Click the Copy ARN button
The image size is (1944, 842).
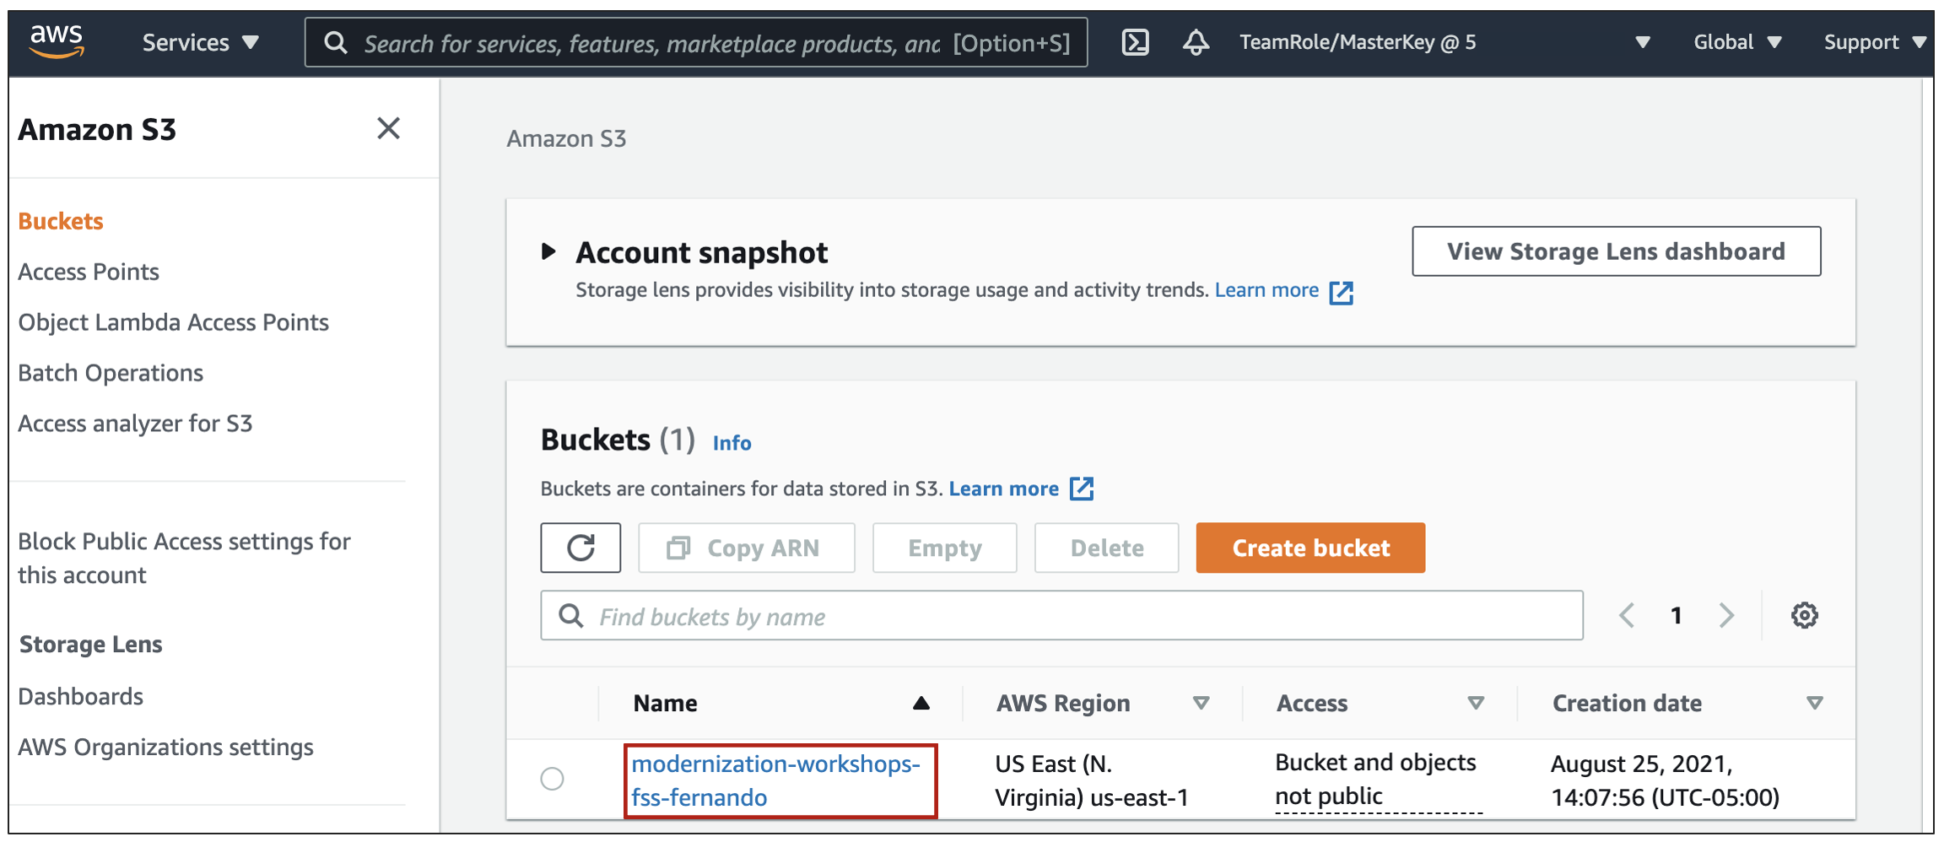point(746,548)
